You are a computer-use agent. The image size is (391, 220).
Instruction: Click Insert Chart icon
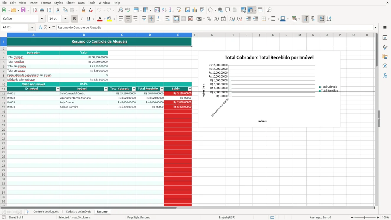coord(195,10)
